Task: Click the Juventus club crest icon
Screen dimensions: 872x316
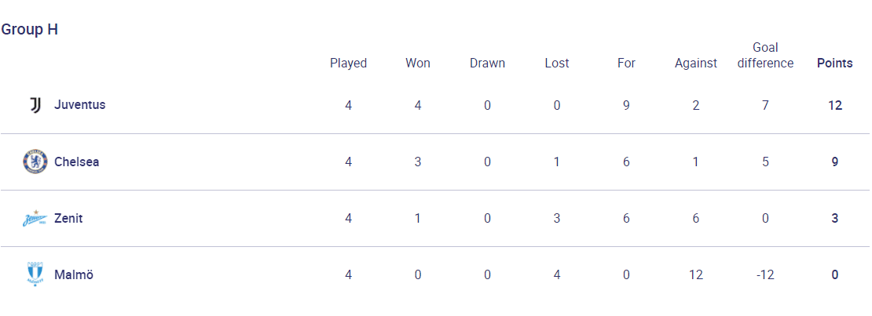Action: click(35, 105)
